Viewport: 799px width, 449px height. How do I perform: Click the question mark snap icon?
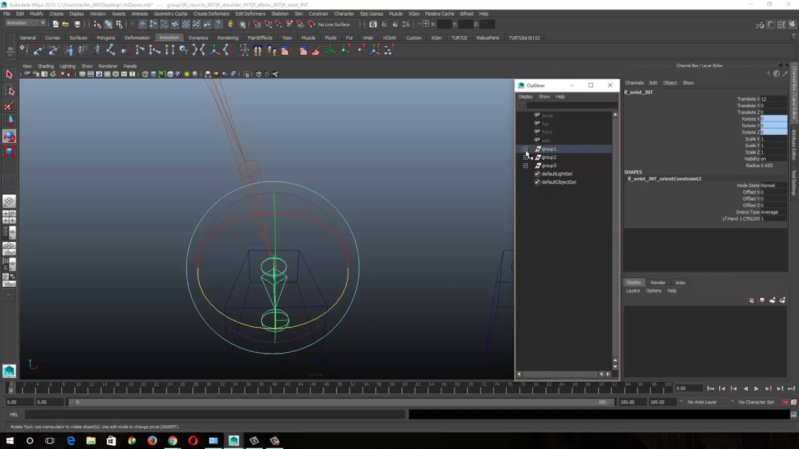pos(218,24)
